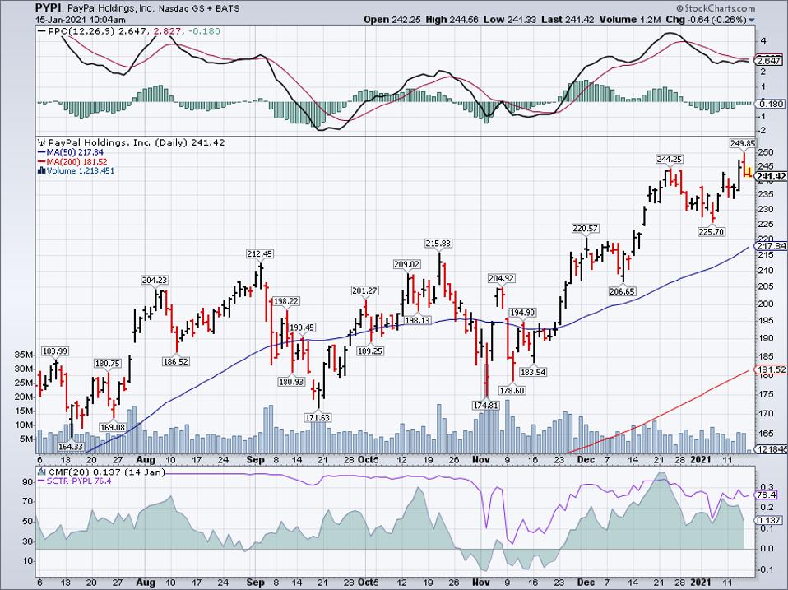788x590 pixels.
Task: Click the 204.23 peak price label
Action: click(x=155, y=281)
